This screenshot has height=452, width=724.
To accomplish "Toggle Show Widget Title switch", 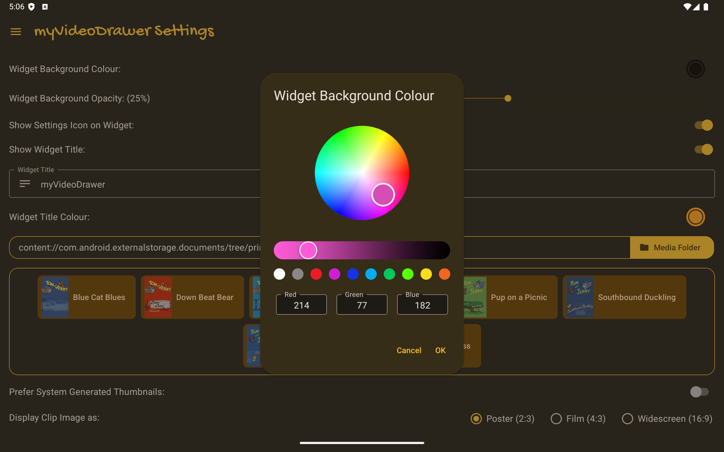I will [703, 149].
